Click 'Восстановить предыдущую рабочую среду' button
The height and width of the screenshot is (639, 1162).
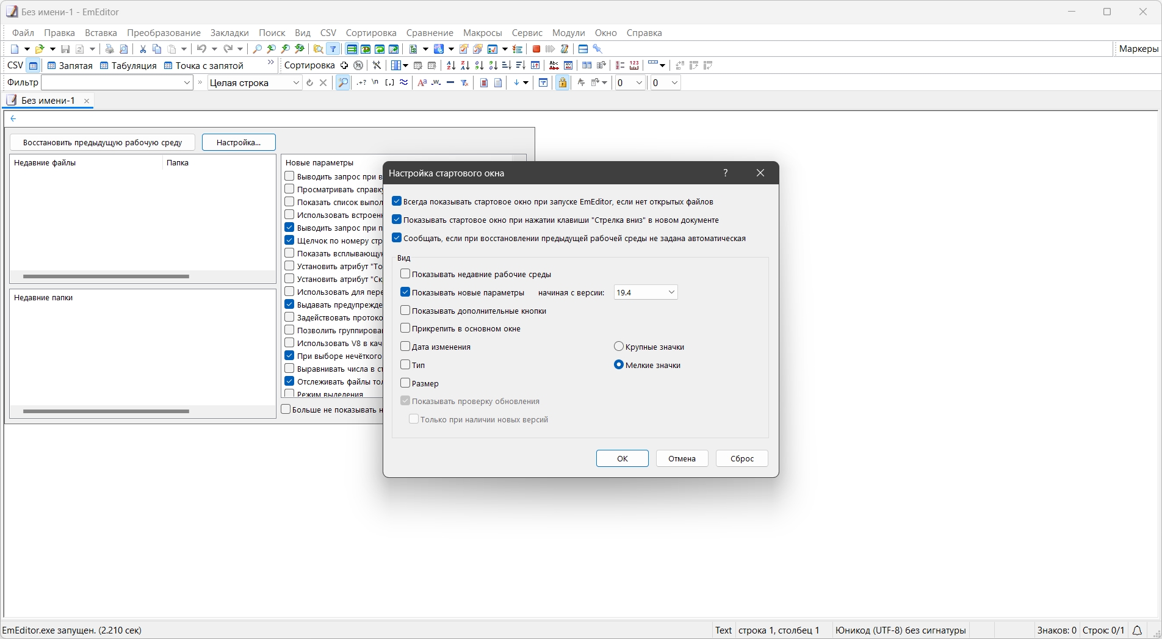point(103,142)
